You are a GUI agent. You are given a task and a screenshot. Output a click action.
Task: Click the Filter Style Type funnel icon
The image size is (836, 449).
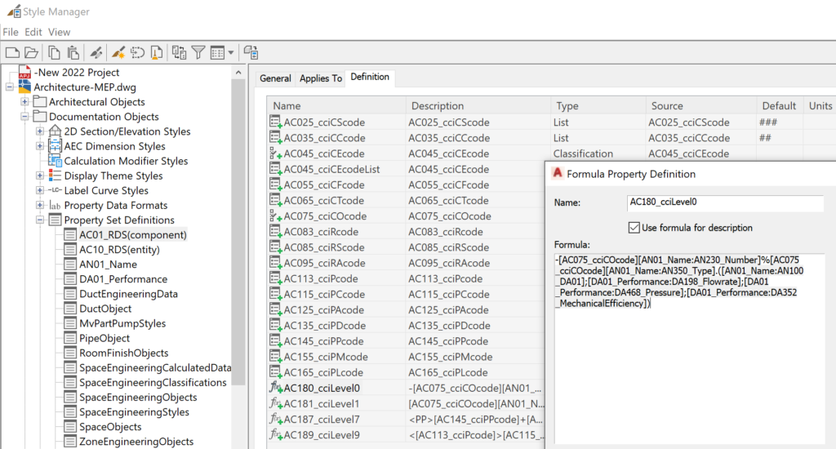(x=198, y=52)
